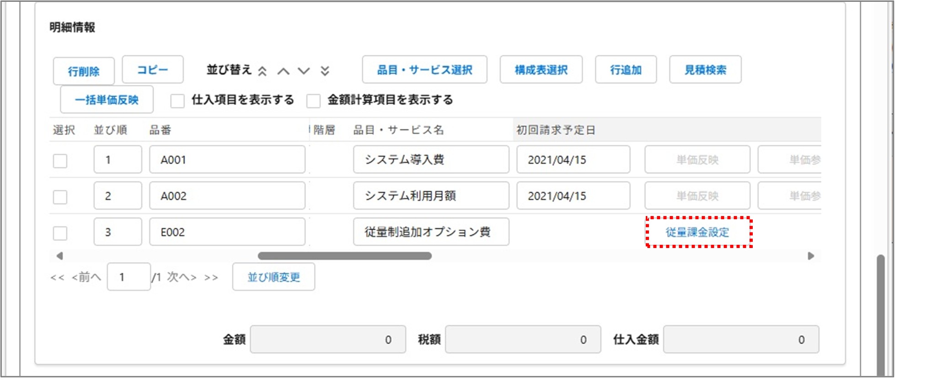Click the table's horizontal scrollbar thumb

[345, 256]
